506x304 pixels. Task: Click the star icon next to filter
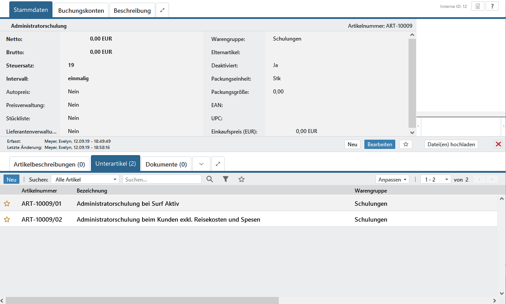click(x=241, y=179)
